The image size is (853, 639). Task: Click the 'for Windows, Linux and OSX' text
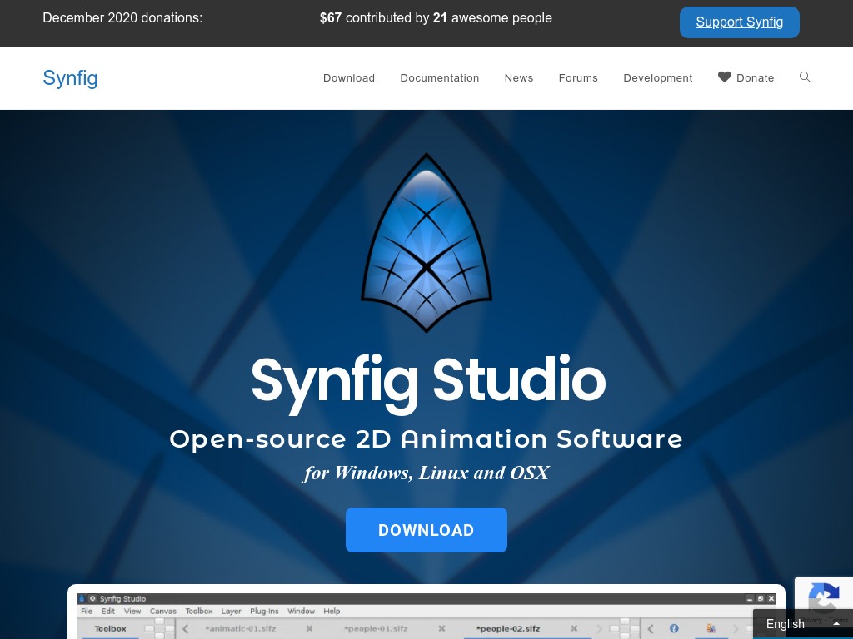426,473
